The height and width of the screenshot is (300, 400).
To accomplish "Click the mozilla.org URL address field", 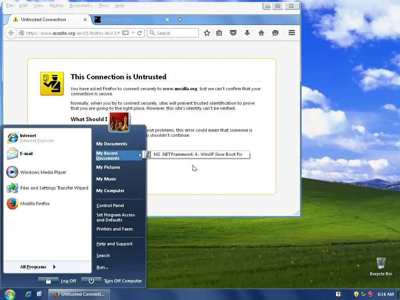I will (x=73, y=33).
